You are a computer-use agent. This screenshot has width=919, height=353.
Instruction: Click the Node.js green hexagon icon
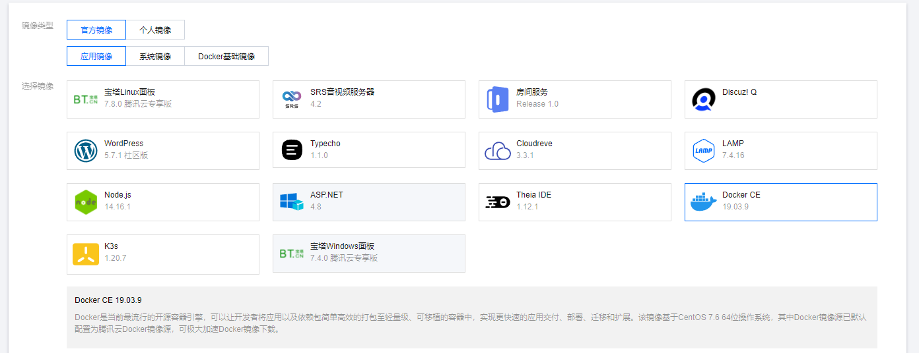point(86,202)
